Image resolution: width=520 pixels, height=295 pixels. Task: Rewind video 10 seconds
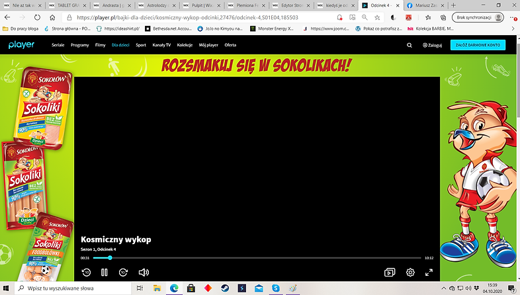pos(86,273)
